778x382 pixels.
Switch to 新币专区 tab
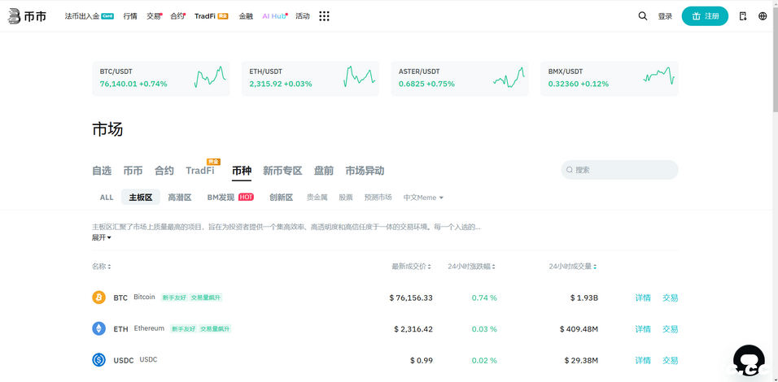point(282,171)
